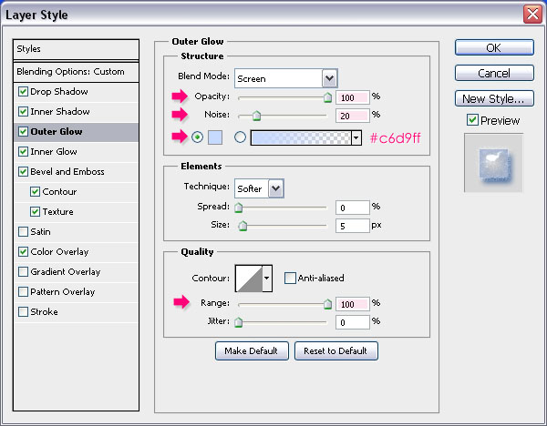Enable the Satin effect checkbox

tap(23, 231)
